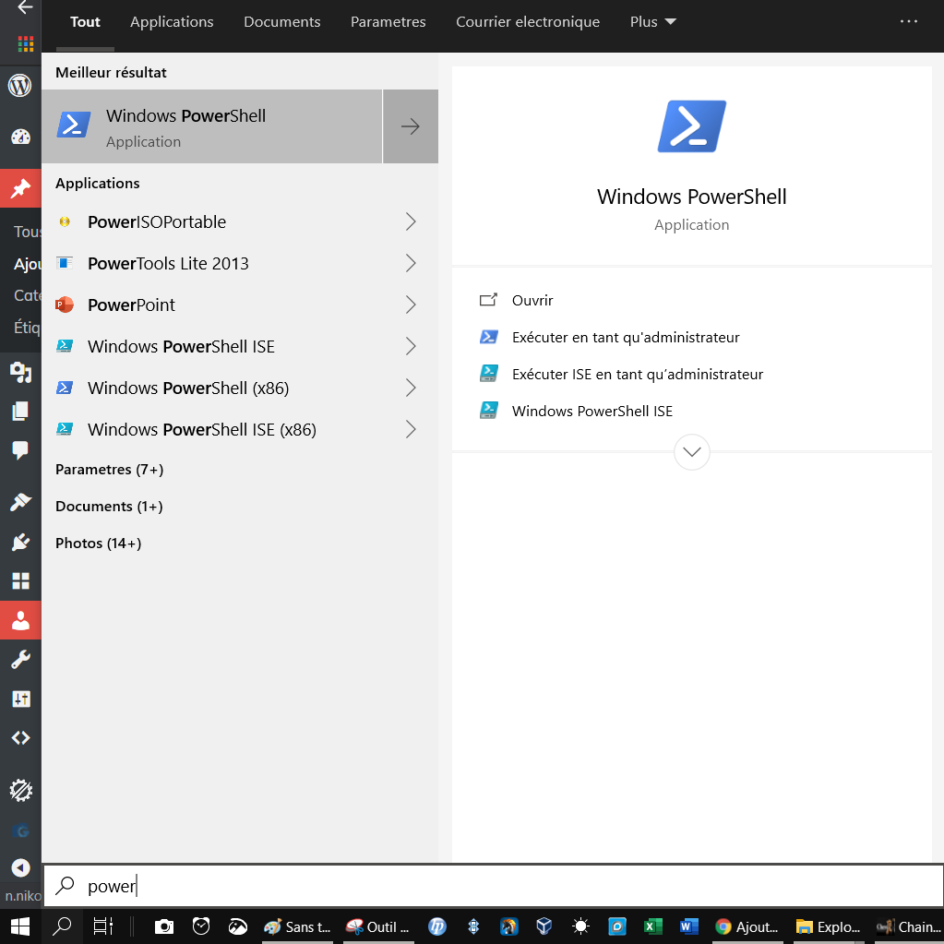Open Word from the taskbar
This screenshot has width=944, height=944.
tap(689, 926)
